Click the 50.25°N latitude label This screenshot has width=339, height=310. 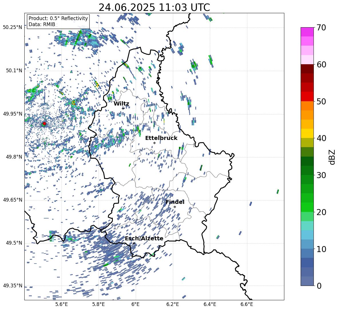(x=13, y=28)
